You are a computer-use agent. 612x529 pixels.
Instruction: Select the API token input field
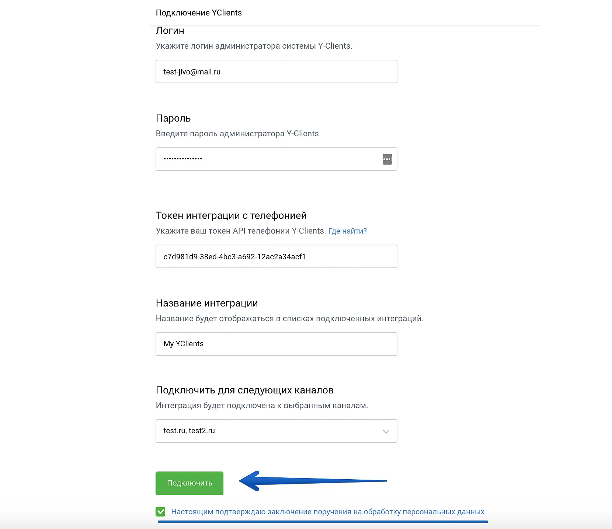(276, 256)
